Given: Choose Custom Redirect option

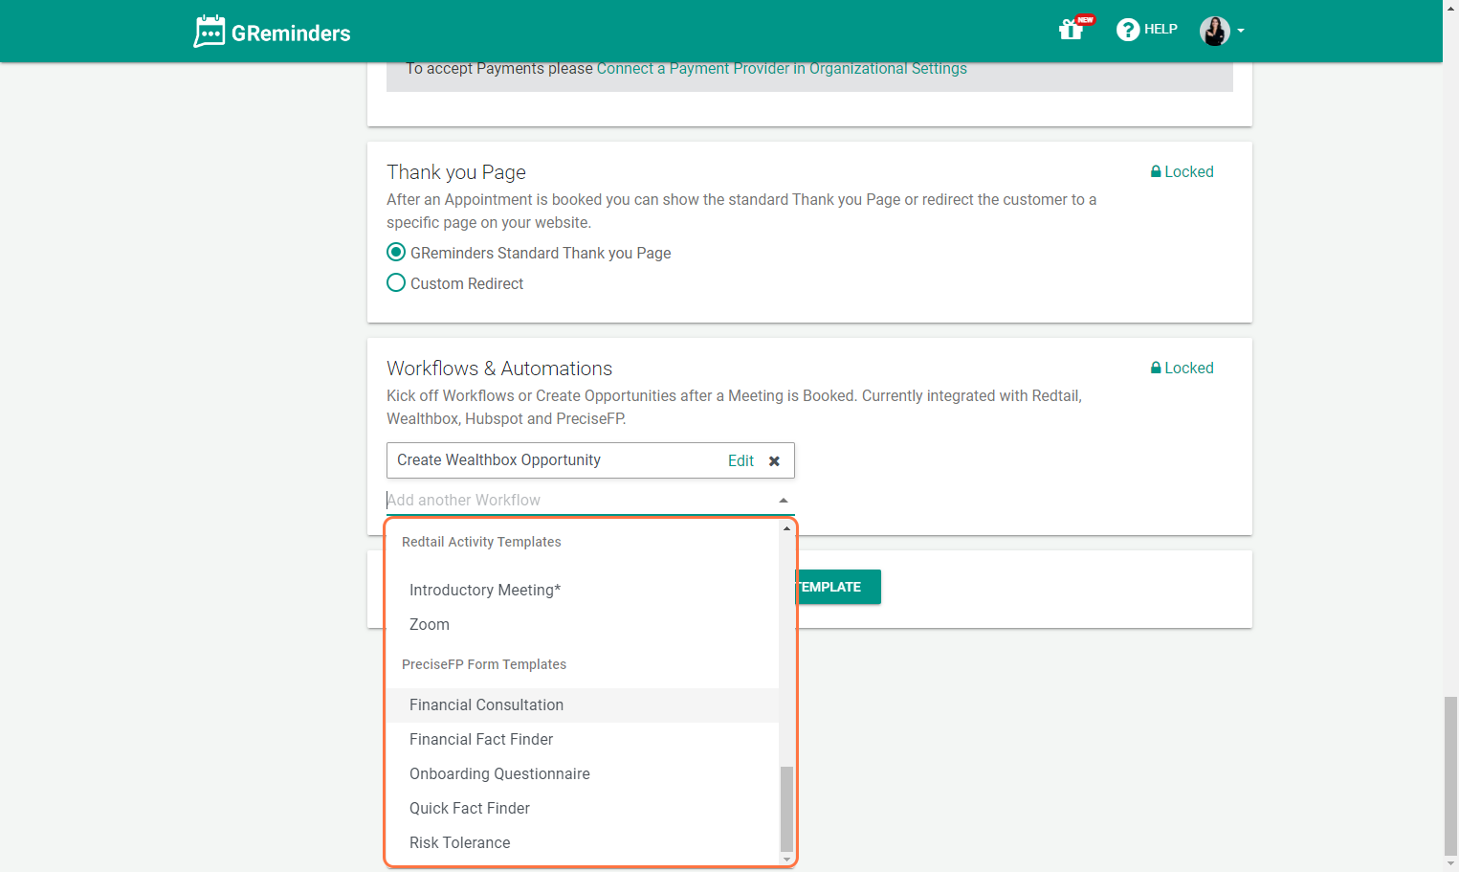Looking at the screenshot, I should [396, 282].
